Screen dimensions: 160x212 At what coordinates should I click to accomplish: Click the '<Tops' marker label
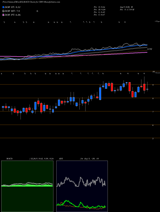click(x=157, y=22)
